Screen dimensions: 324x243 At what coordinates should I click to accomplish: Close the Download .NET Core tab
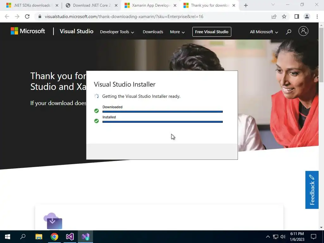click(116, 5)
